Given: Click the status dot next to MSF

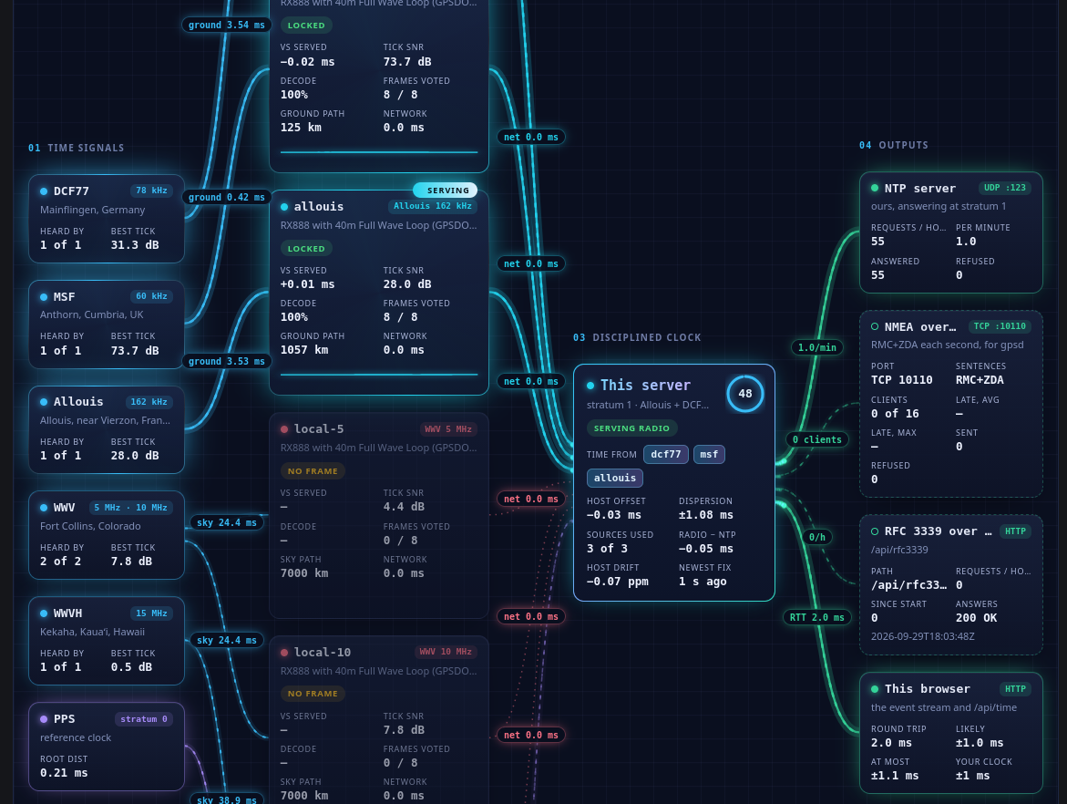Looking at the screenshot, I should 44,297.
